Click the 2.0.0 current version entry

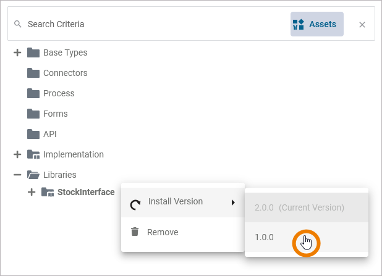[x=299, y=207]
